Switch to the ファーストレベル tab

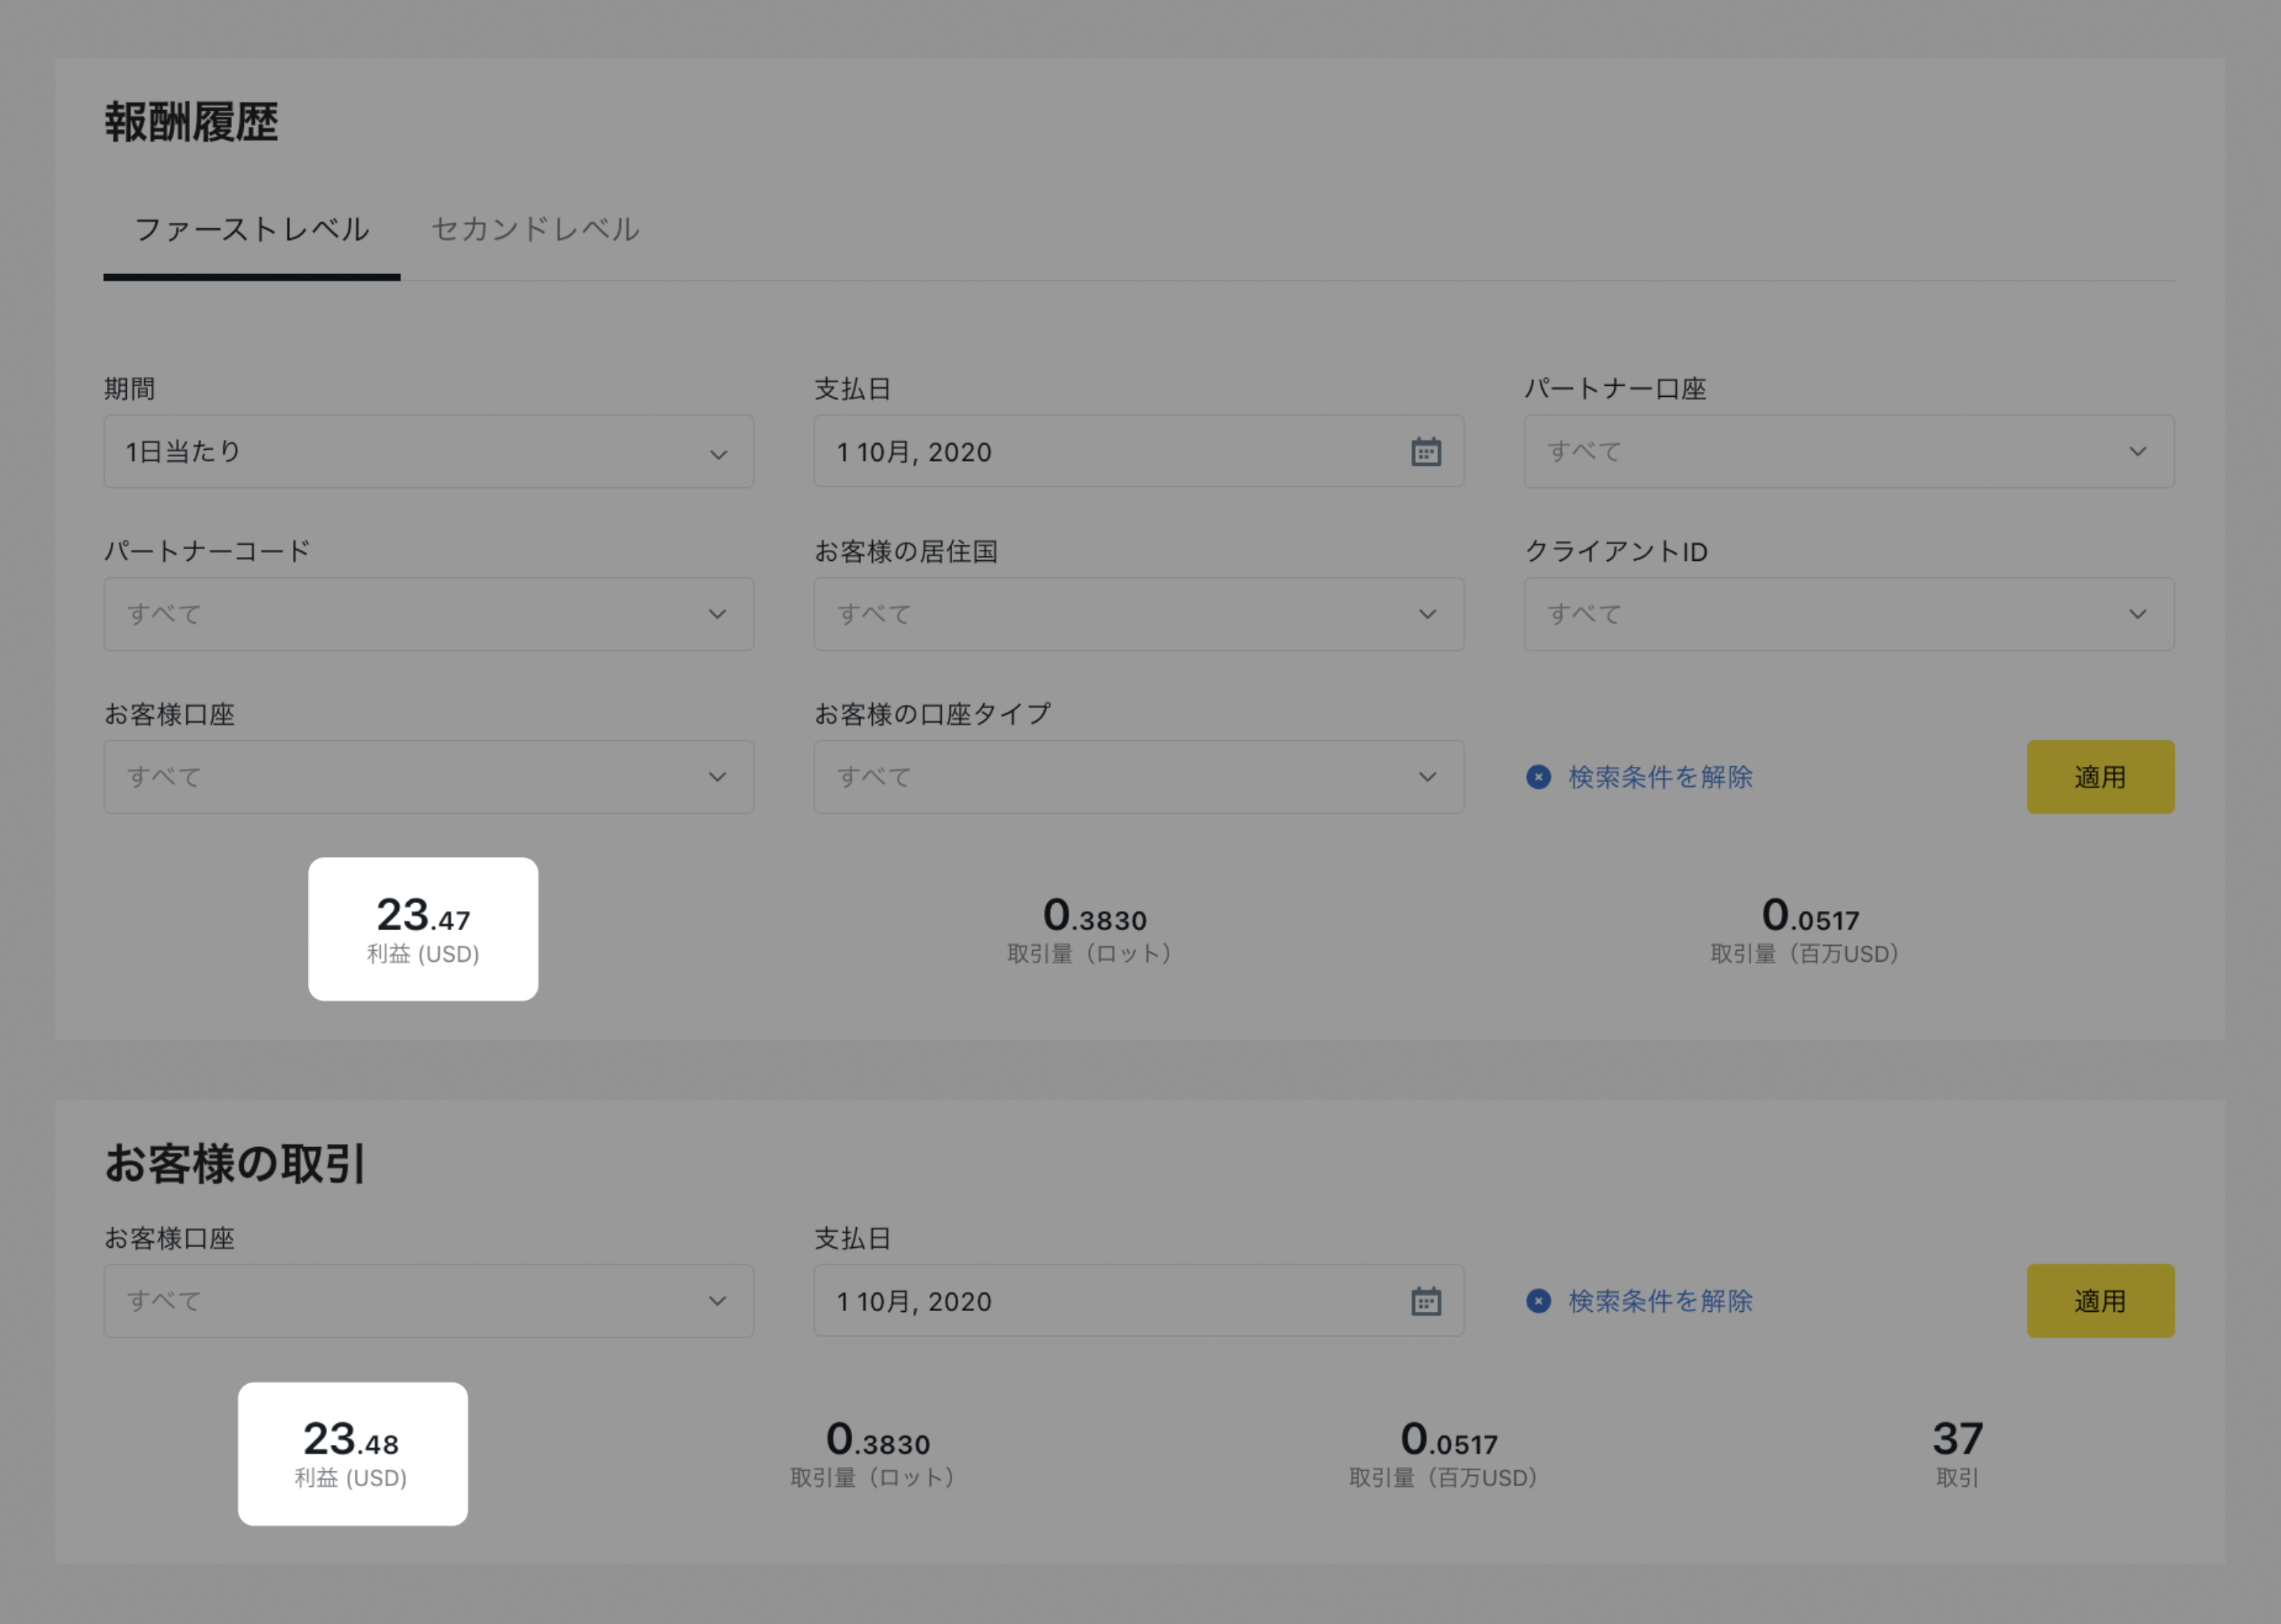click(x=252, y=230)
